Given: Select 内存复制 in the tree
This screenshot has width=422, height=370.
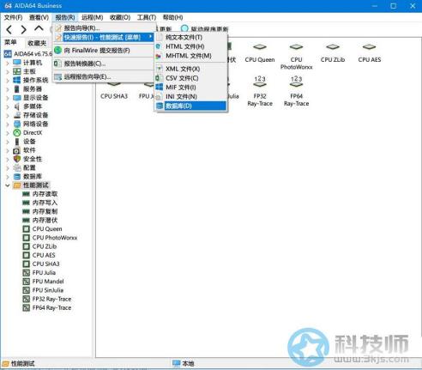Looking at the screenshot, I should coord(45,211).
